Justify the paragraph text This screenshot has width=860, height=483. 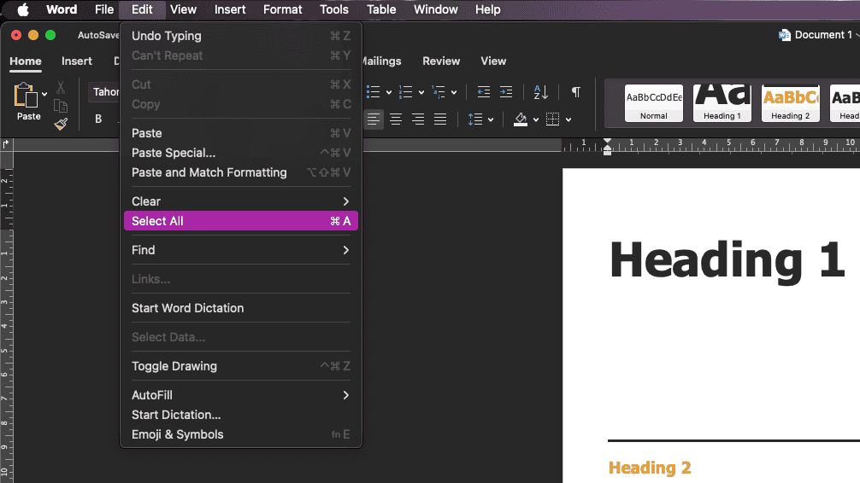tap(440, 119)
